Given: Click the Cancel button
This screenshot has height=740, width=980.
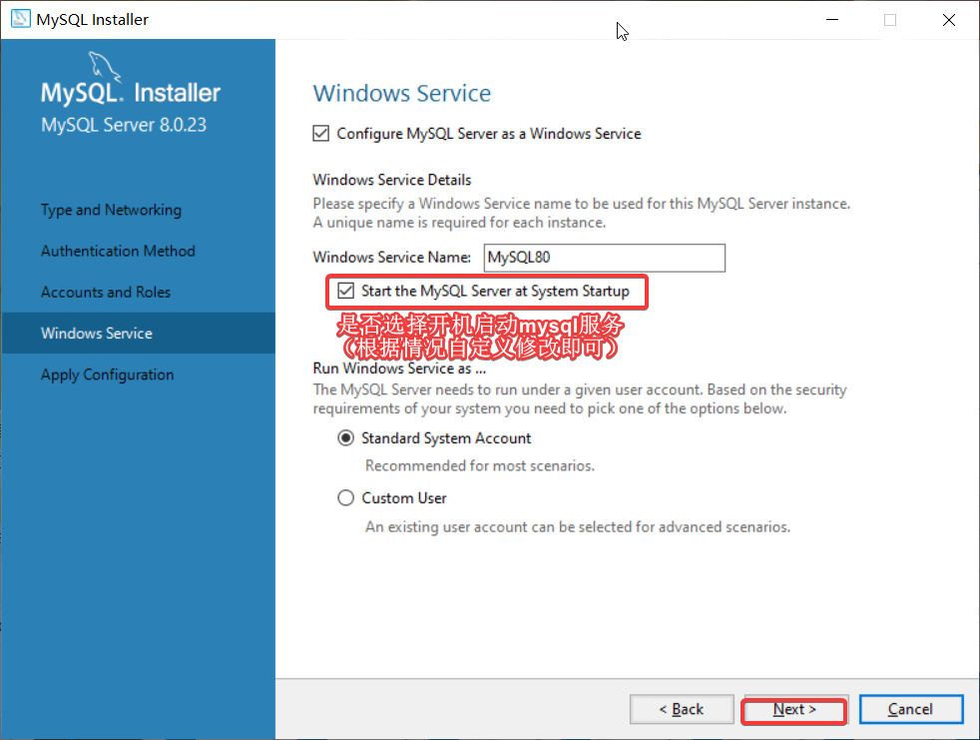Looking at the screenshot, I should (x=910, y=709).
